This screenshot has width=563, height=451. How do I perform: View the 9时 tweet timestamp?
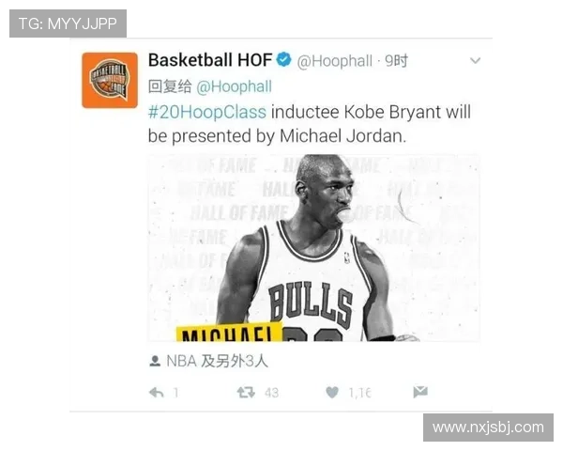(396, 61)
